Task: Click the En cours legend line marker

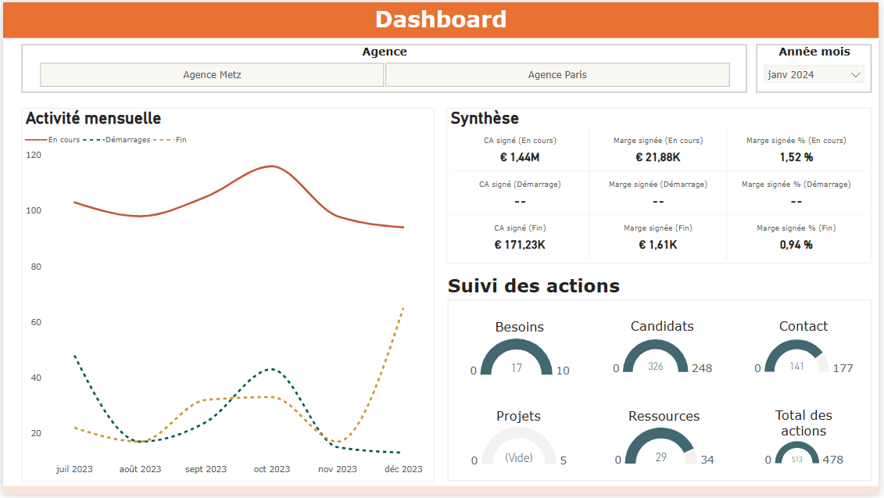Action: click(37, 140)
